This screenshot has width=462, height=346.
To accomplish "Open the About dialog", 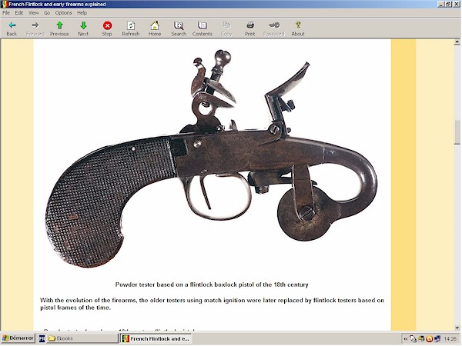I will [x=298, y=29].
